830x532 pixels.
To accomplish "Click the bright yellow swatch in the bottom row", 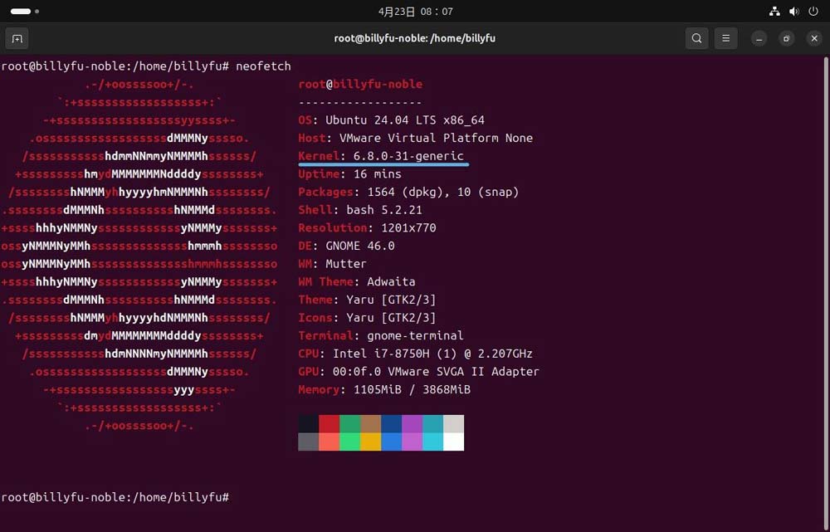I will click(x=371, y=442).
